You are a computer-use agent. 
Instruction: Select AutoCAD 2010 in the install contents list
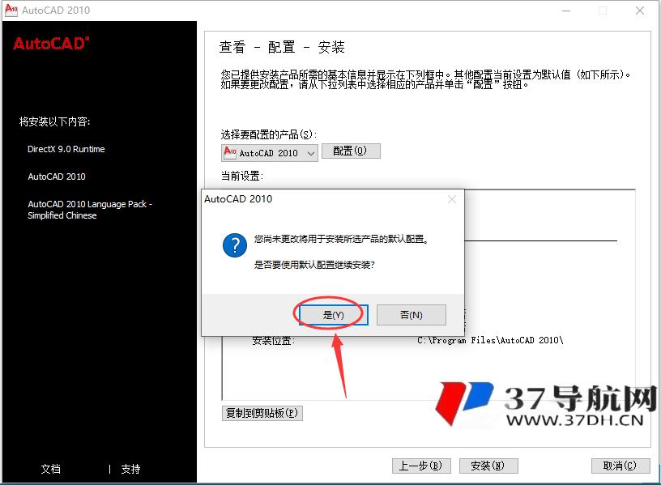(x=57, y=177)
